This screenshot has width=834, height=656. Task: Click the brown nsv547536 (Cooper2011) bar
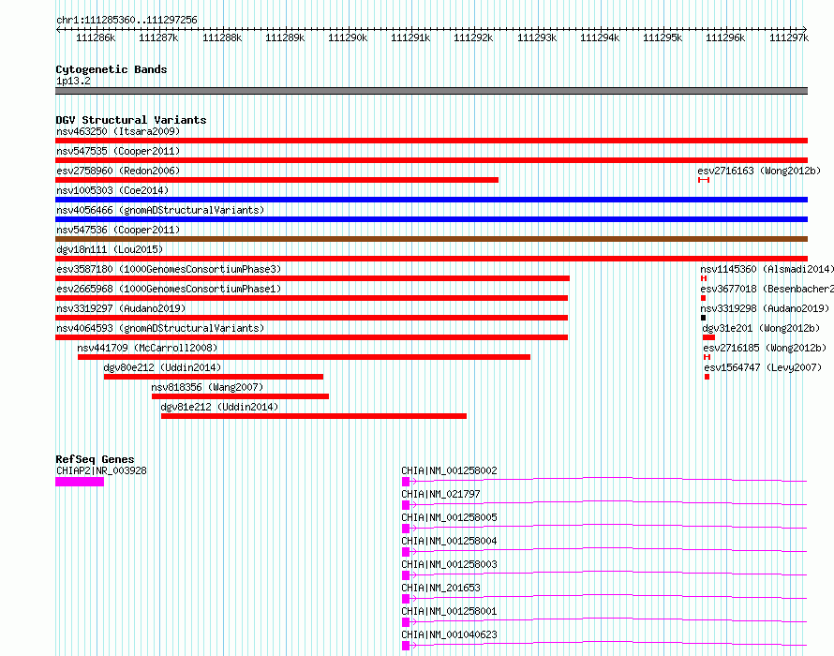(x=431, y=239)
